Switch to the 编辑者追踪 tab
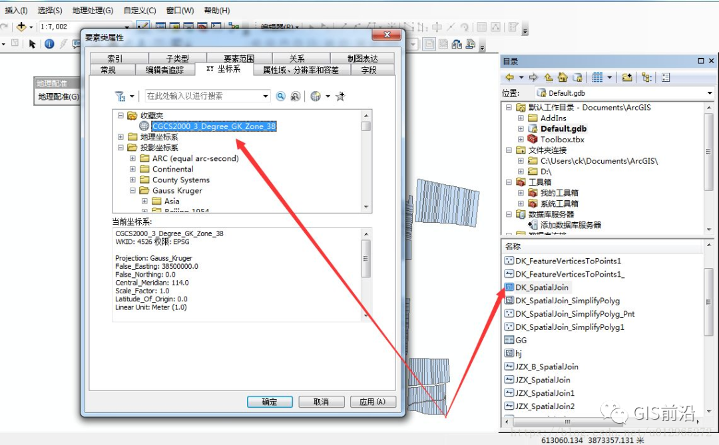The width and height of the screenshot is (719, 445). click(x=165, y=70)
